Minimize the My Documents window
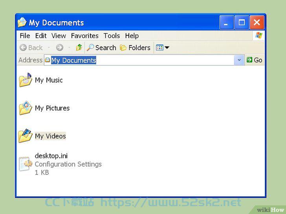286x214 pixels. pyautogui.click(x=227, y=23)
